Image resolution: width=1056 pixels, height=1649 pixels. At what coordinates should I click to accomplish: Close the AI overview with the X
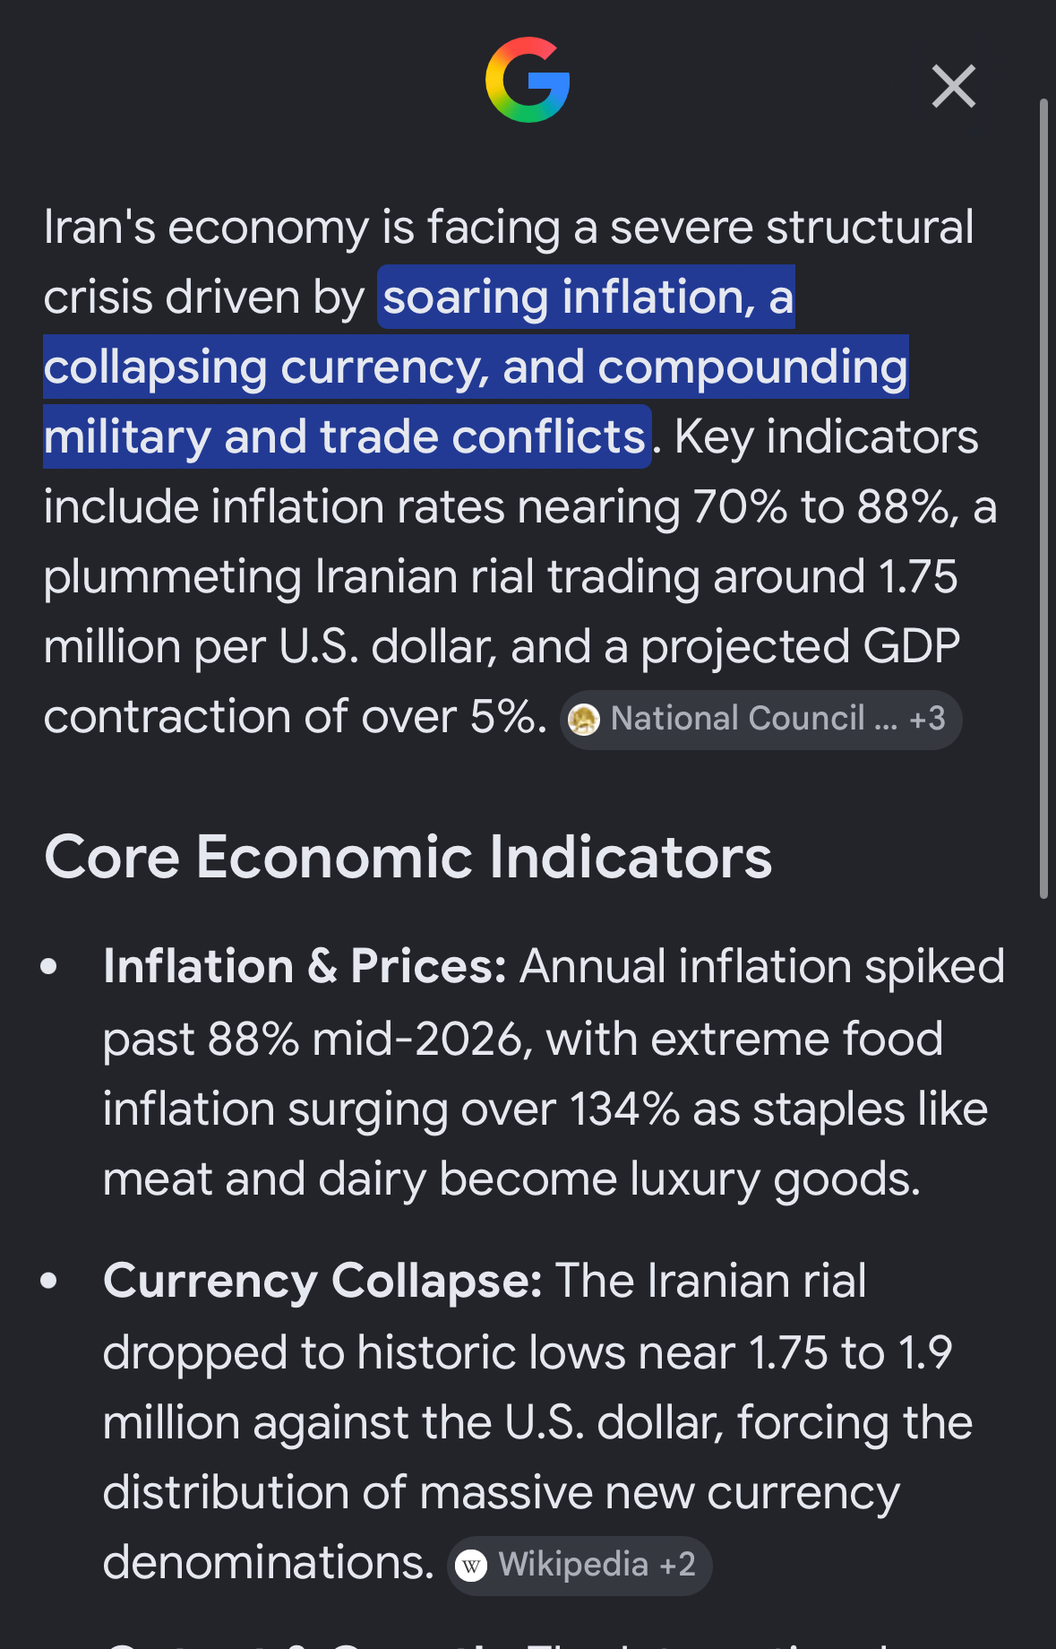953,86
